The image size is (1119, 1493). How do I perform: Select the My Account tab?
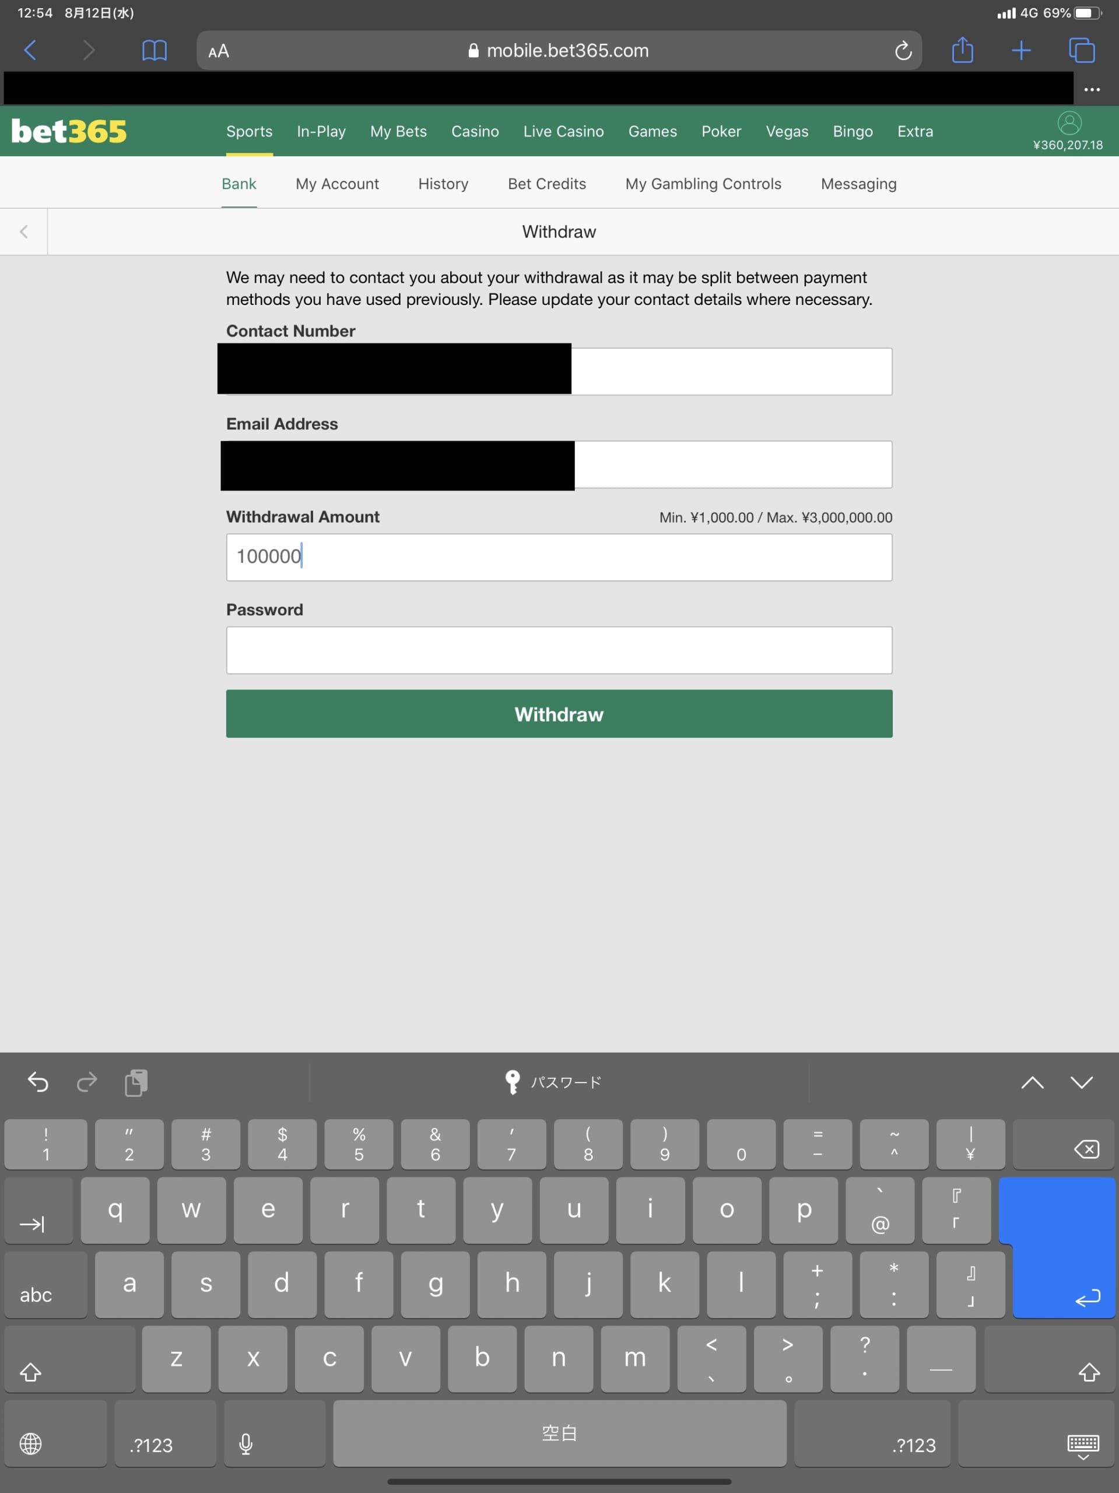tap(338, 184)
